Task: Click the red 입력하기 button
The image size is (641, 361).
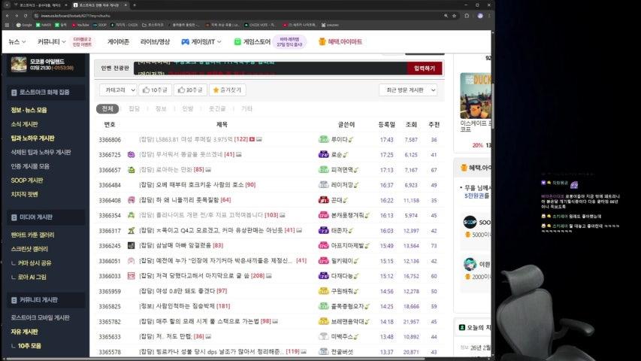Action: point(425,68)
